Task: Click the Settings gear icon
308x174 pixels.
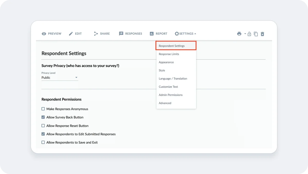Action: 177,33
